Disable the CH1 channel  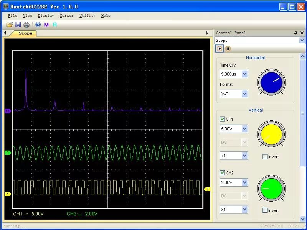pos(222,119)
